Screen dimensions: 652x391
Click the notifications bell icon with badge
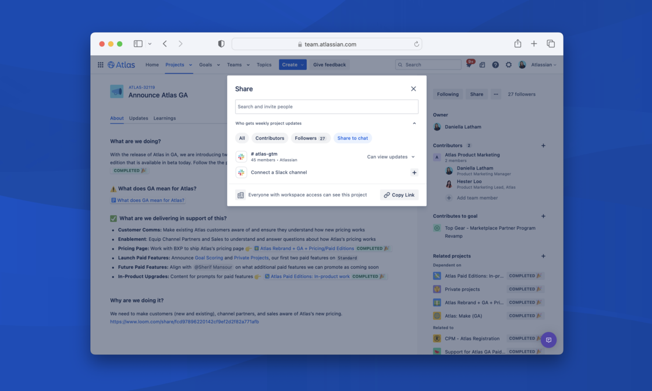point(469,64)
